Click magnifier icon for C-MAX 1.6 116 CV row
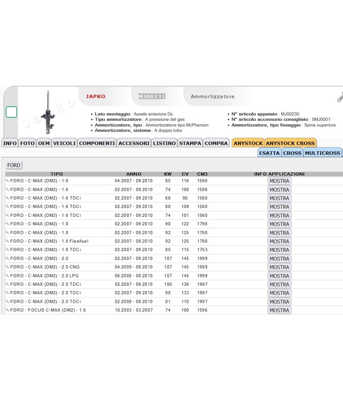The image size is (343, 400). (7, 180)
